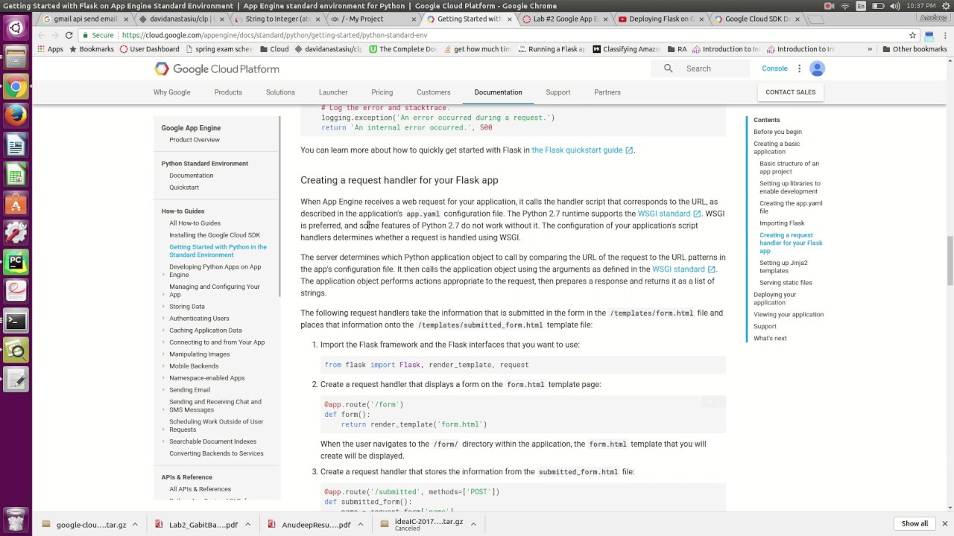Open 'Installing the Google Cloud SDK' guide
The width and height of the screenshot is (954, 536).
[x=215, y=235]
